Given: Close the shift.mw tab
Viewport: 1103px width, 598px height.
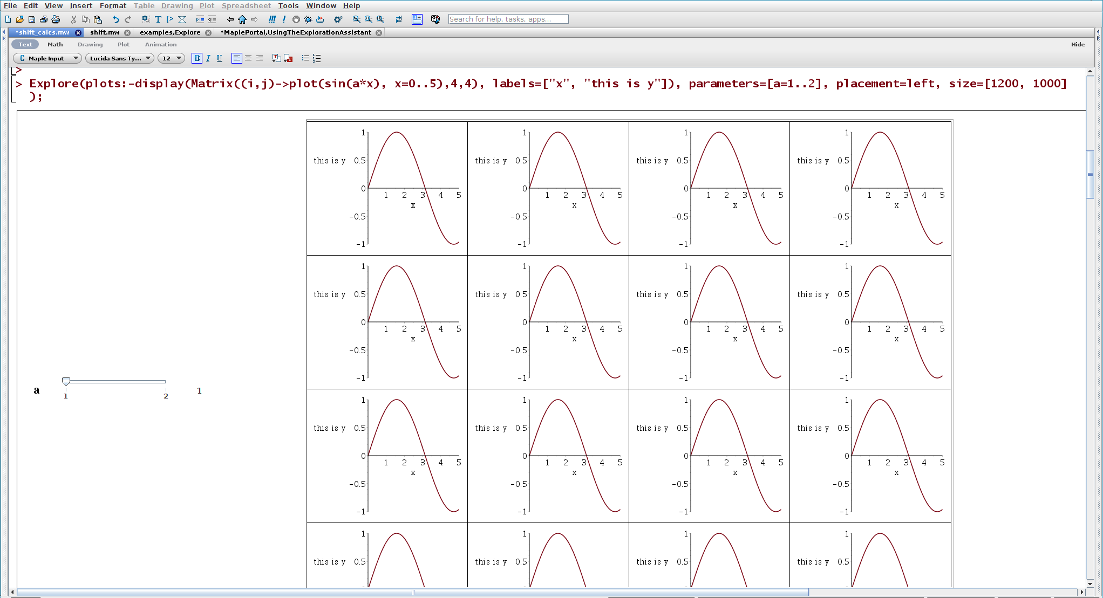Looking at the screenshot, I should tap(127, 33).
